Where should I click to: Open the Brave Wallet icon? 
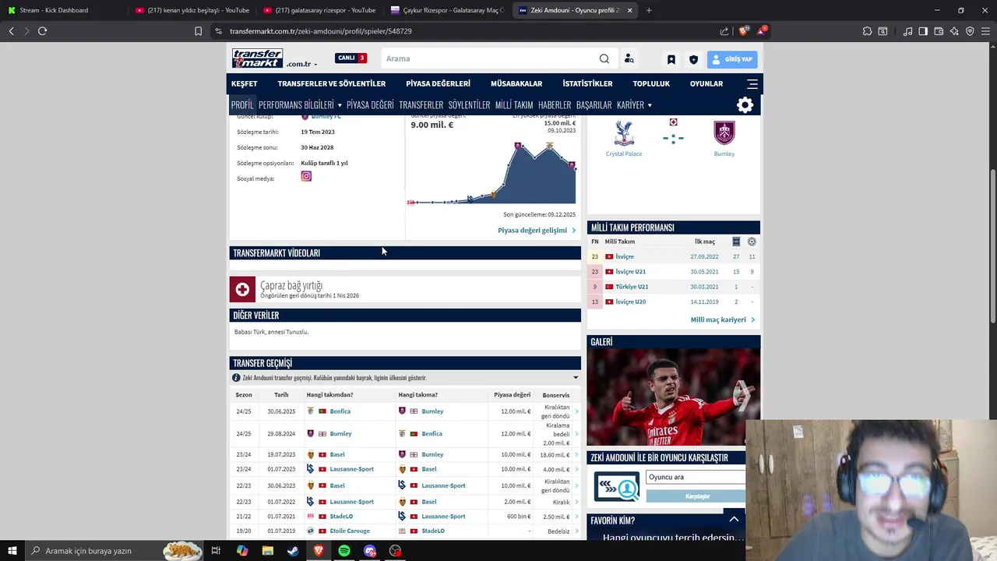coord(939,31)
